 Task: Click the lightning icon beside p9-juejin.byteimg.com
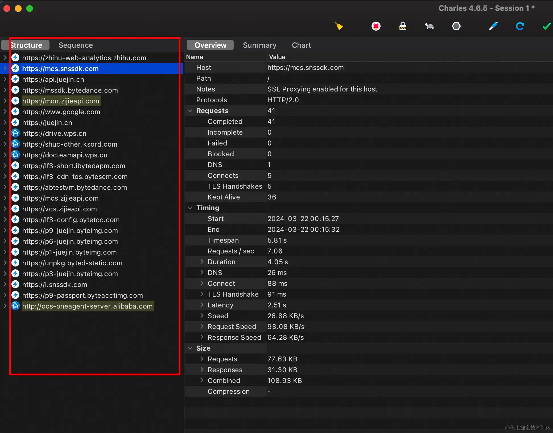[x=15, y=230]
